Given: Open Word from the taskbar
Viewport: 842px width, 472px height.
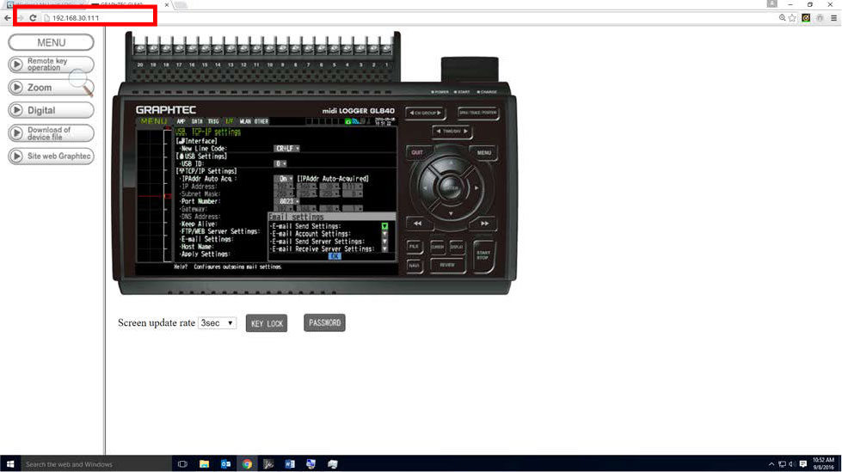Looking at the screenshot, I should click(x=290, y=464).
